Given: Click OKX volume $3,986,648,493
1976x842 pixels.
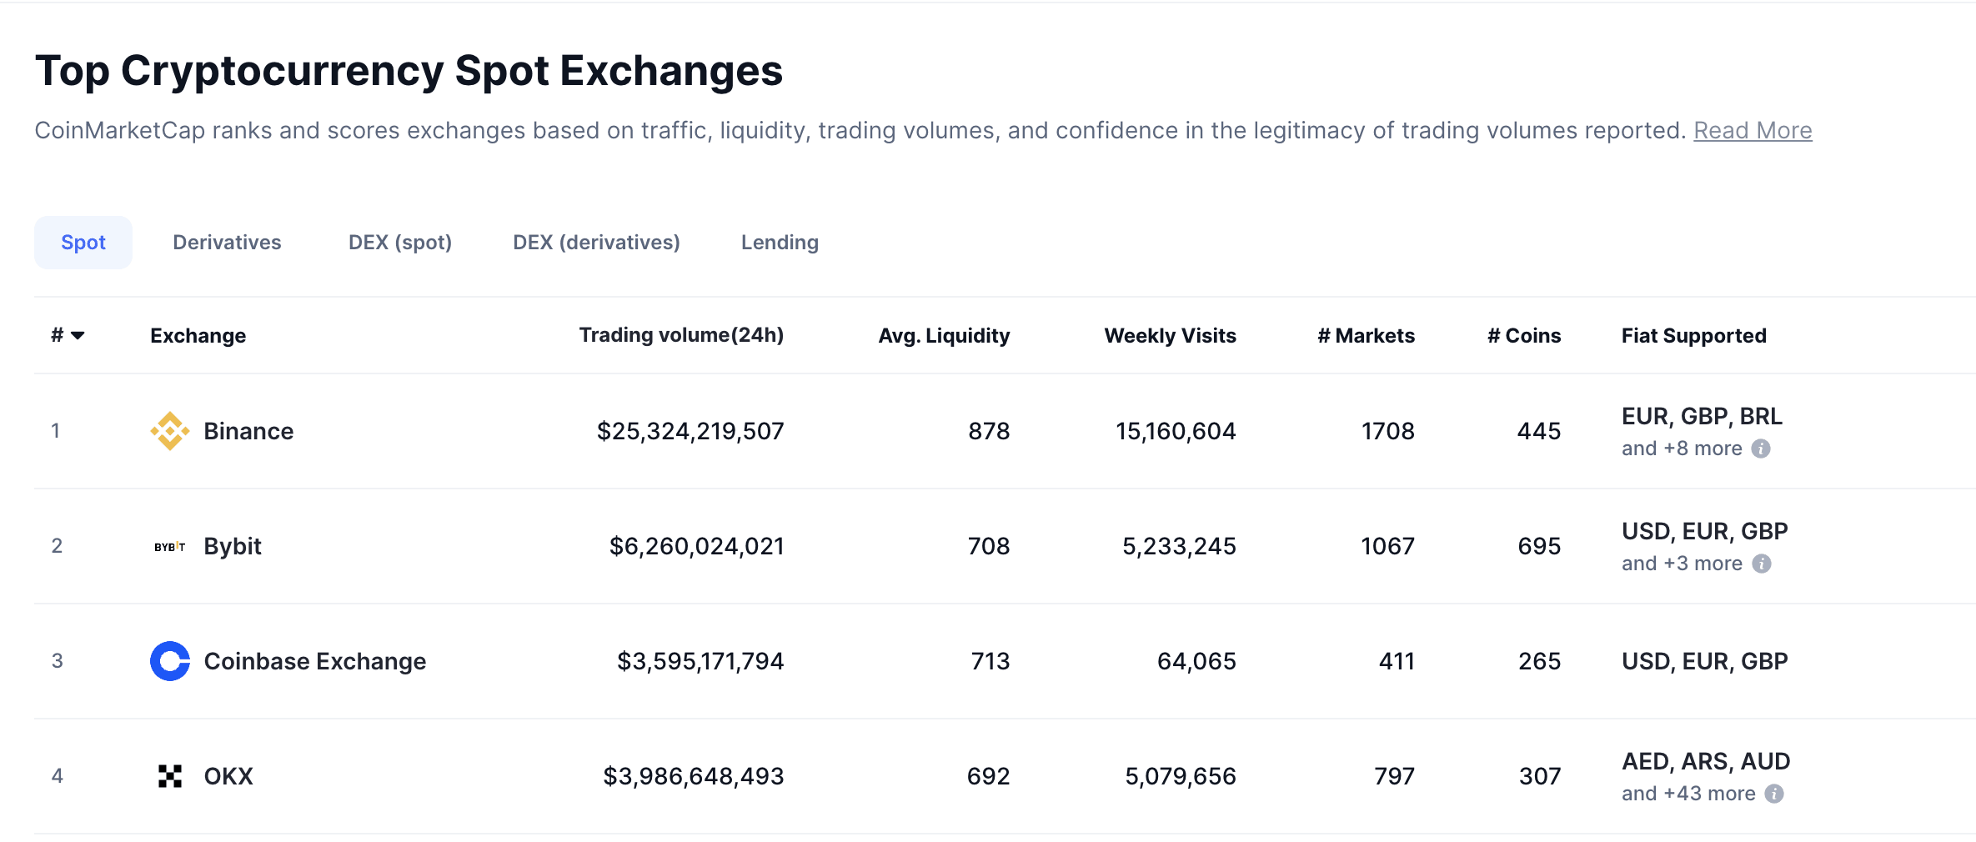Looking at the screenshot, I should point(694,776).
